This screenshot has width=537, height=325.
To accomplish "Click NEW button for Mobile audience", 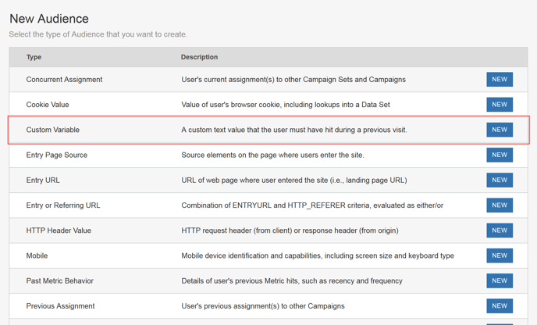I will click(500, 255).
